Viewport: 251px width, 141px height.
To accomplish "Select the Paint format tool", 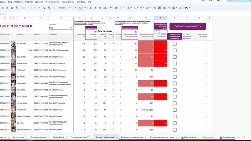I will coord(17,8).
